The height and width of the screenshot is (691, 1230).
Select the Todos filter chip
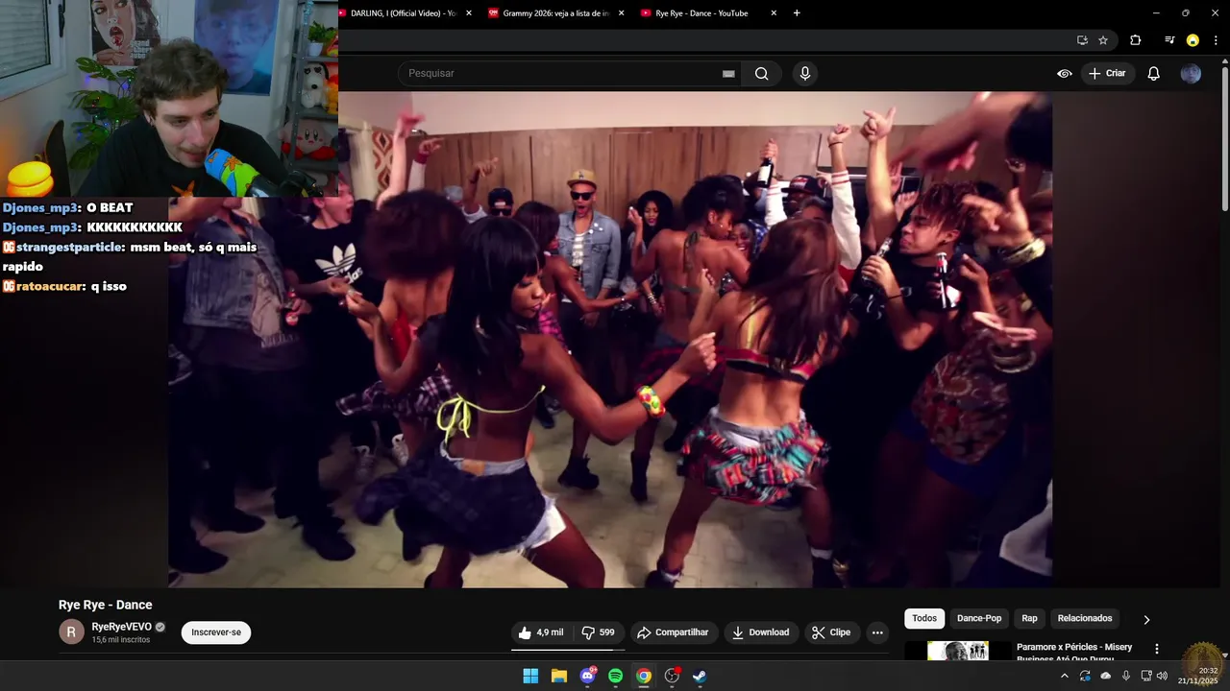tap(924, 619)
